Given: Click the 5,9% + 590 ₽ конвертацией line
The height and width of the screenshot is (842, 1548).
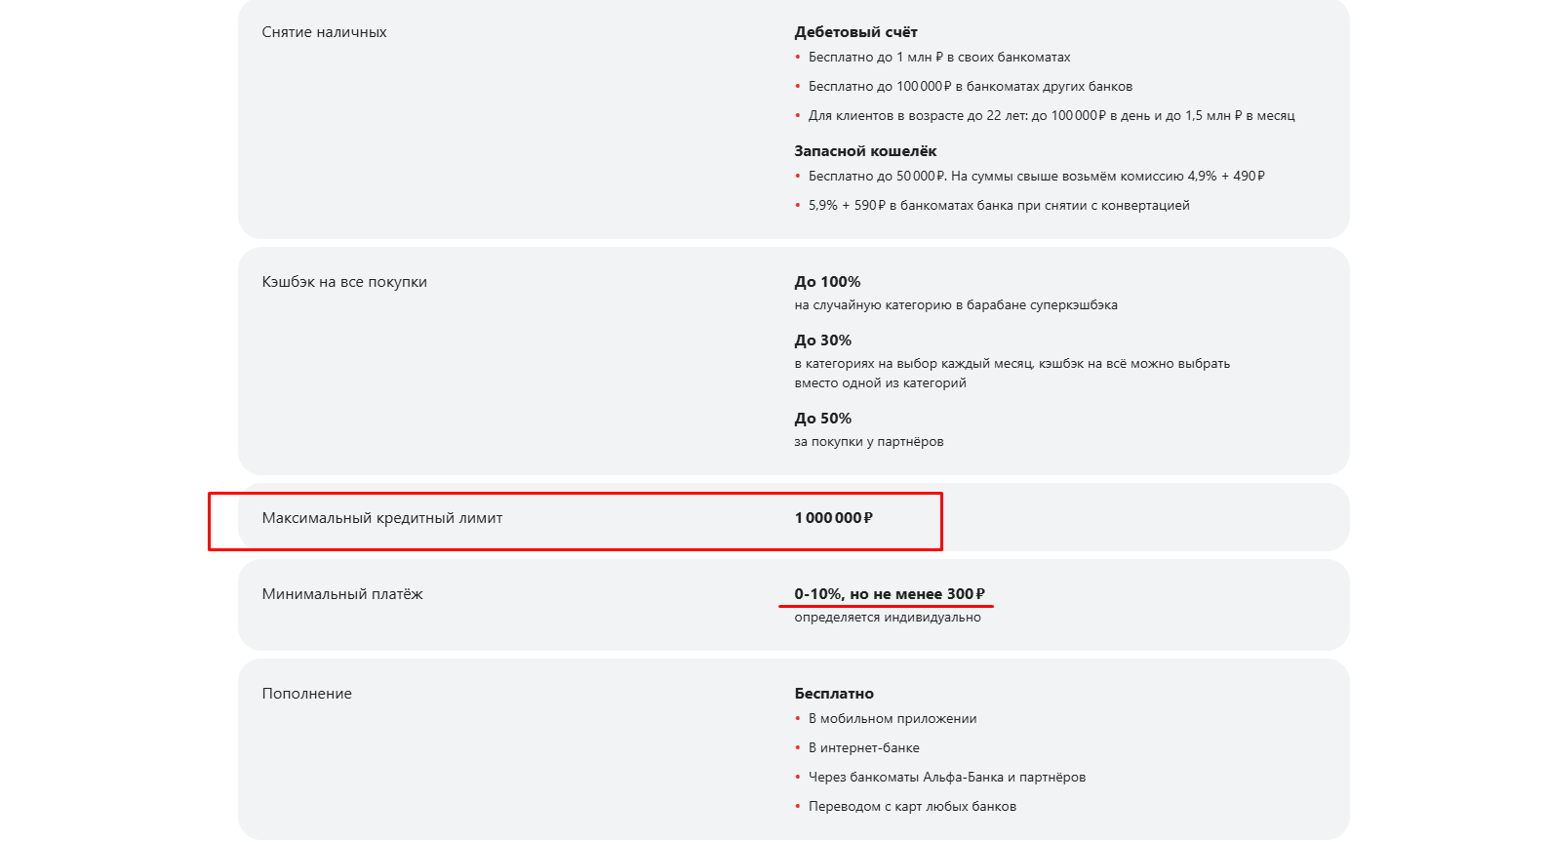Looking at the screenshot, I should [999, 206].
